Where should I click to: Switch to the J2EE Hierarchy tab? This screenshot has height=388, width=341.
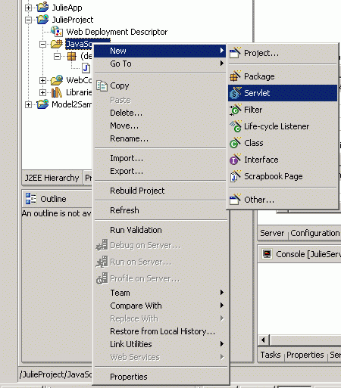(x=52, y=178)
